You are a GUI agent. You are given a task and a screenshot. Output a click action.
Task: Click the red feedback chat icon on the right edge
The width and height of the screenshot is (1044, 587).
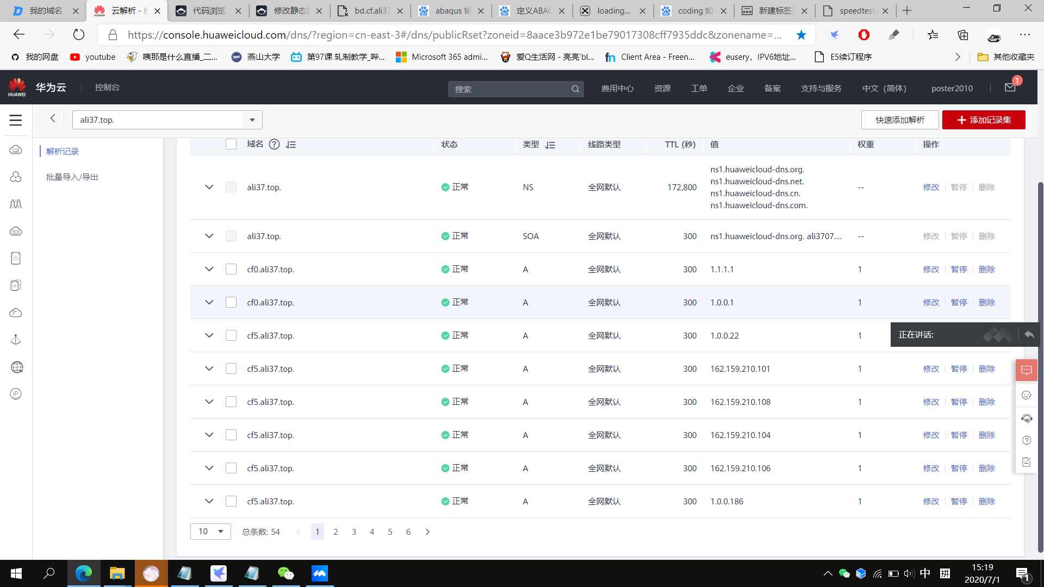coord(1026,370)
